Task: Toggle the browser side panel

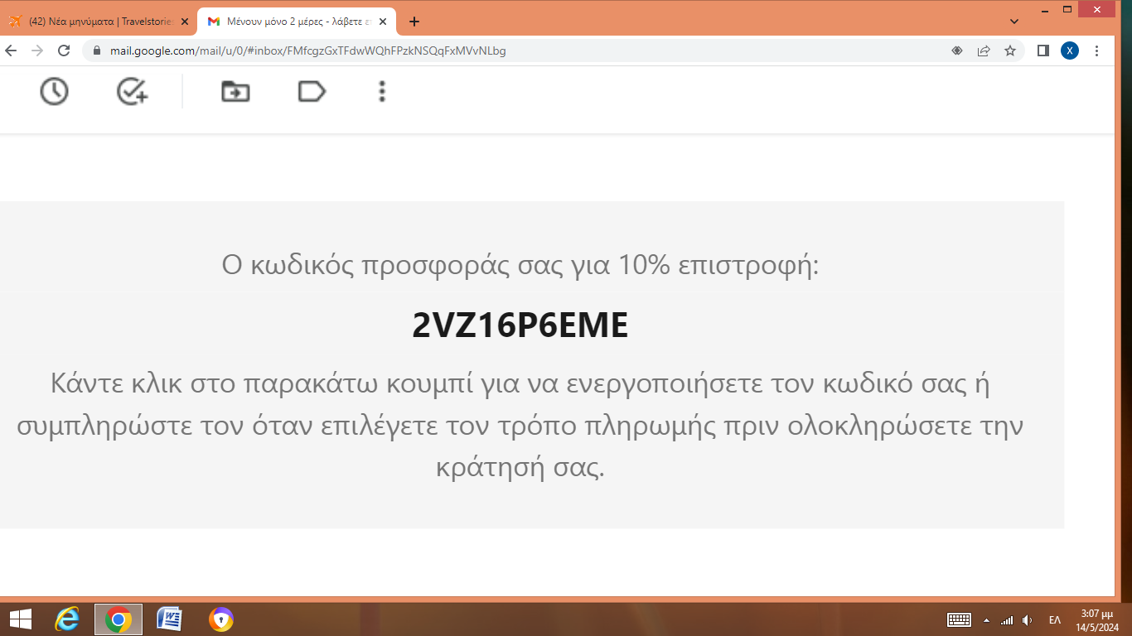Action: point(1043,51)
